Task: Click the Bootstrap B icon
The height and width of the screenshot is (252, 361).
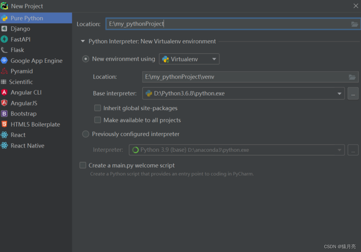Action: click(x=4, y=114)
